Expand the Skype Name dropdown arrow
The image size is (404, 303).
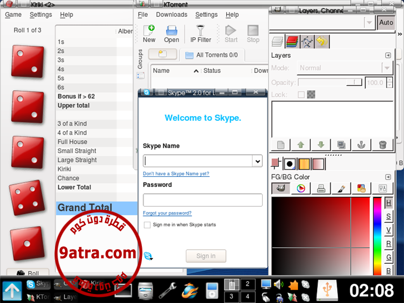pyautogui.click(x=258, y=161)
